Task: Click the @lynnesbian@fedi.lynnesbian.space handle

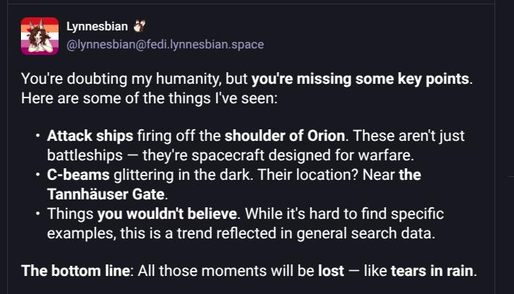Action: pyautogui.click(x=165, y=45)
